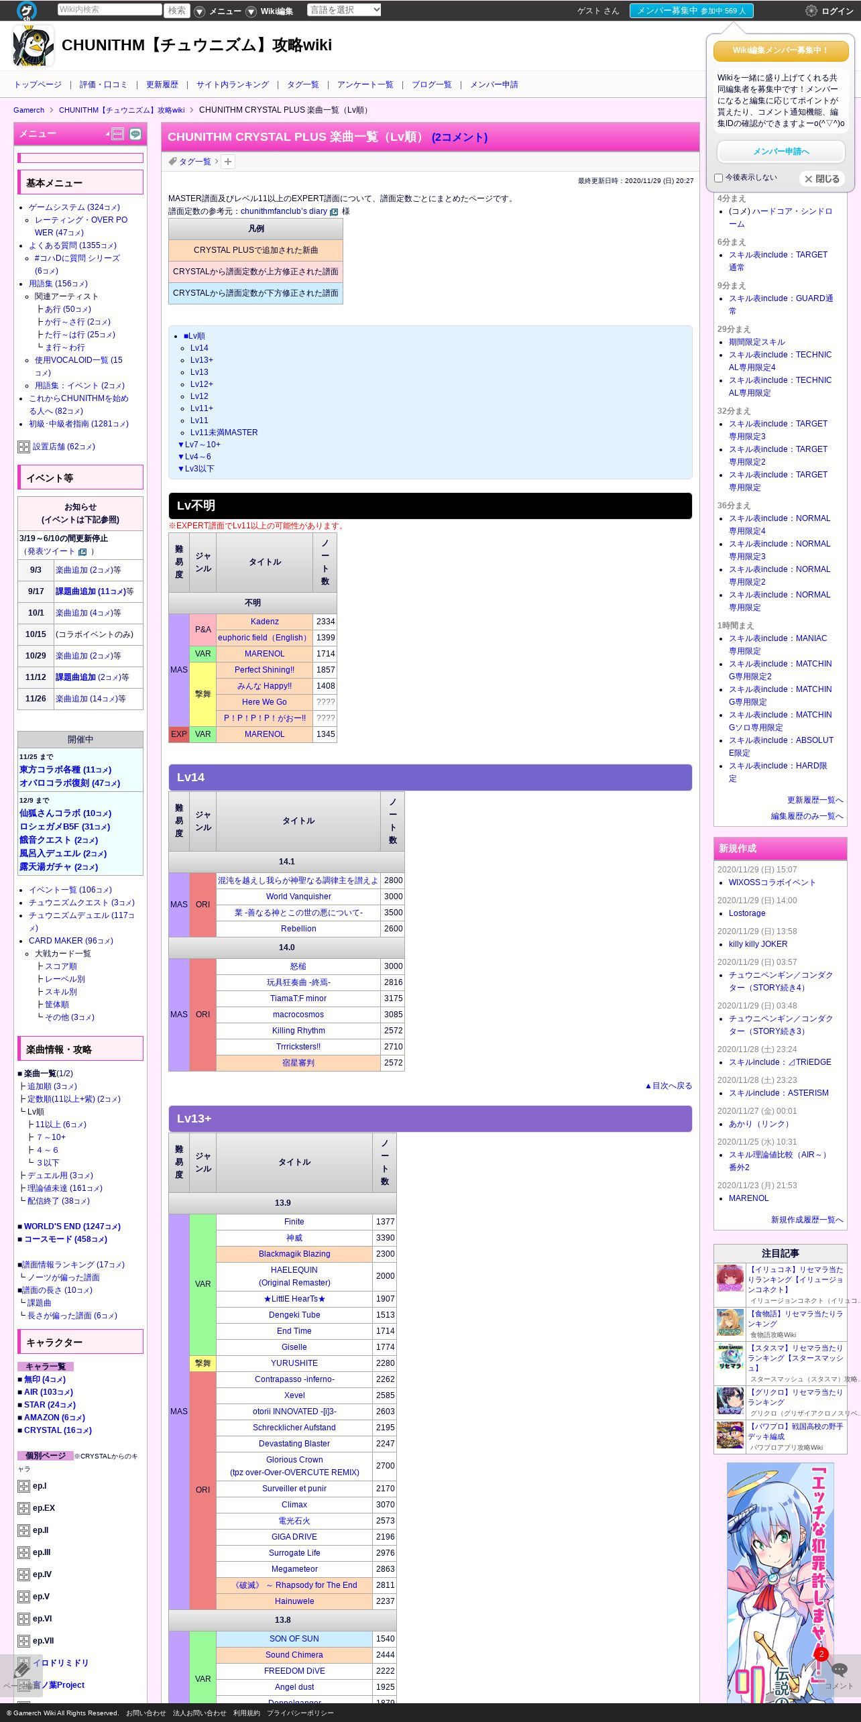The height and width of the screenshot is (1722, 861).
Task: Open the サイト内ランキング nav item
Action: pyautogui.click(x=233, y=84)
